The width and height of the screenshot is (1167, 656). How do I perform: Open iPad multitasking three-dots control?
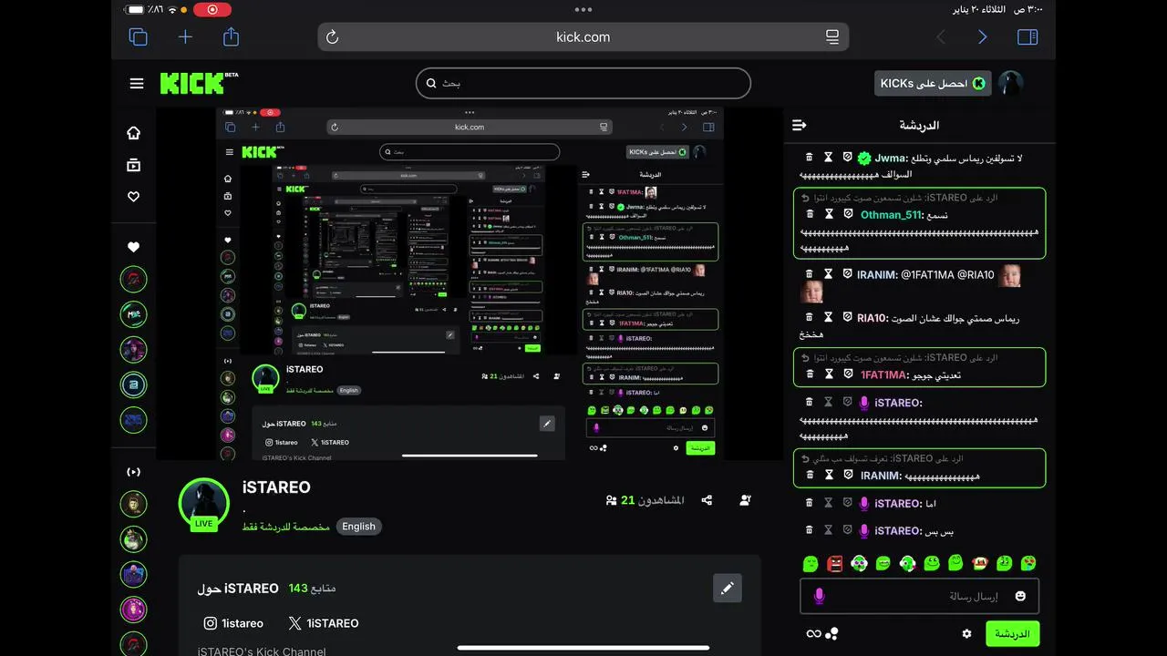[x=583, y=9]
